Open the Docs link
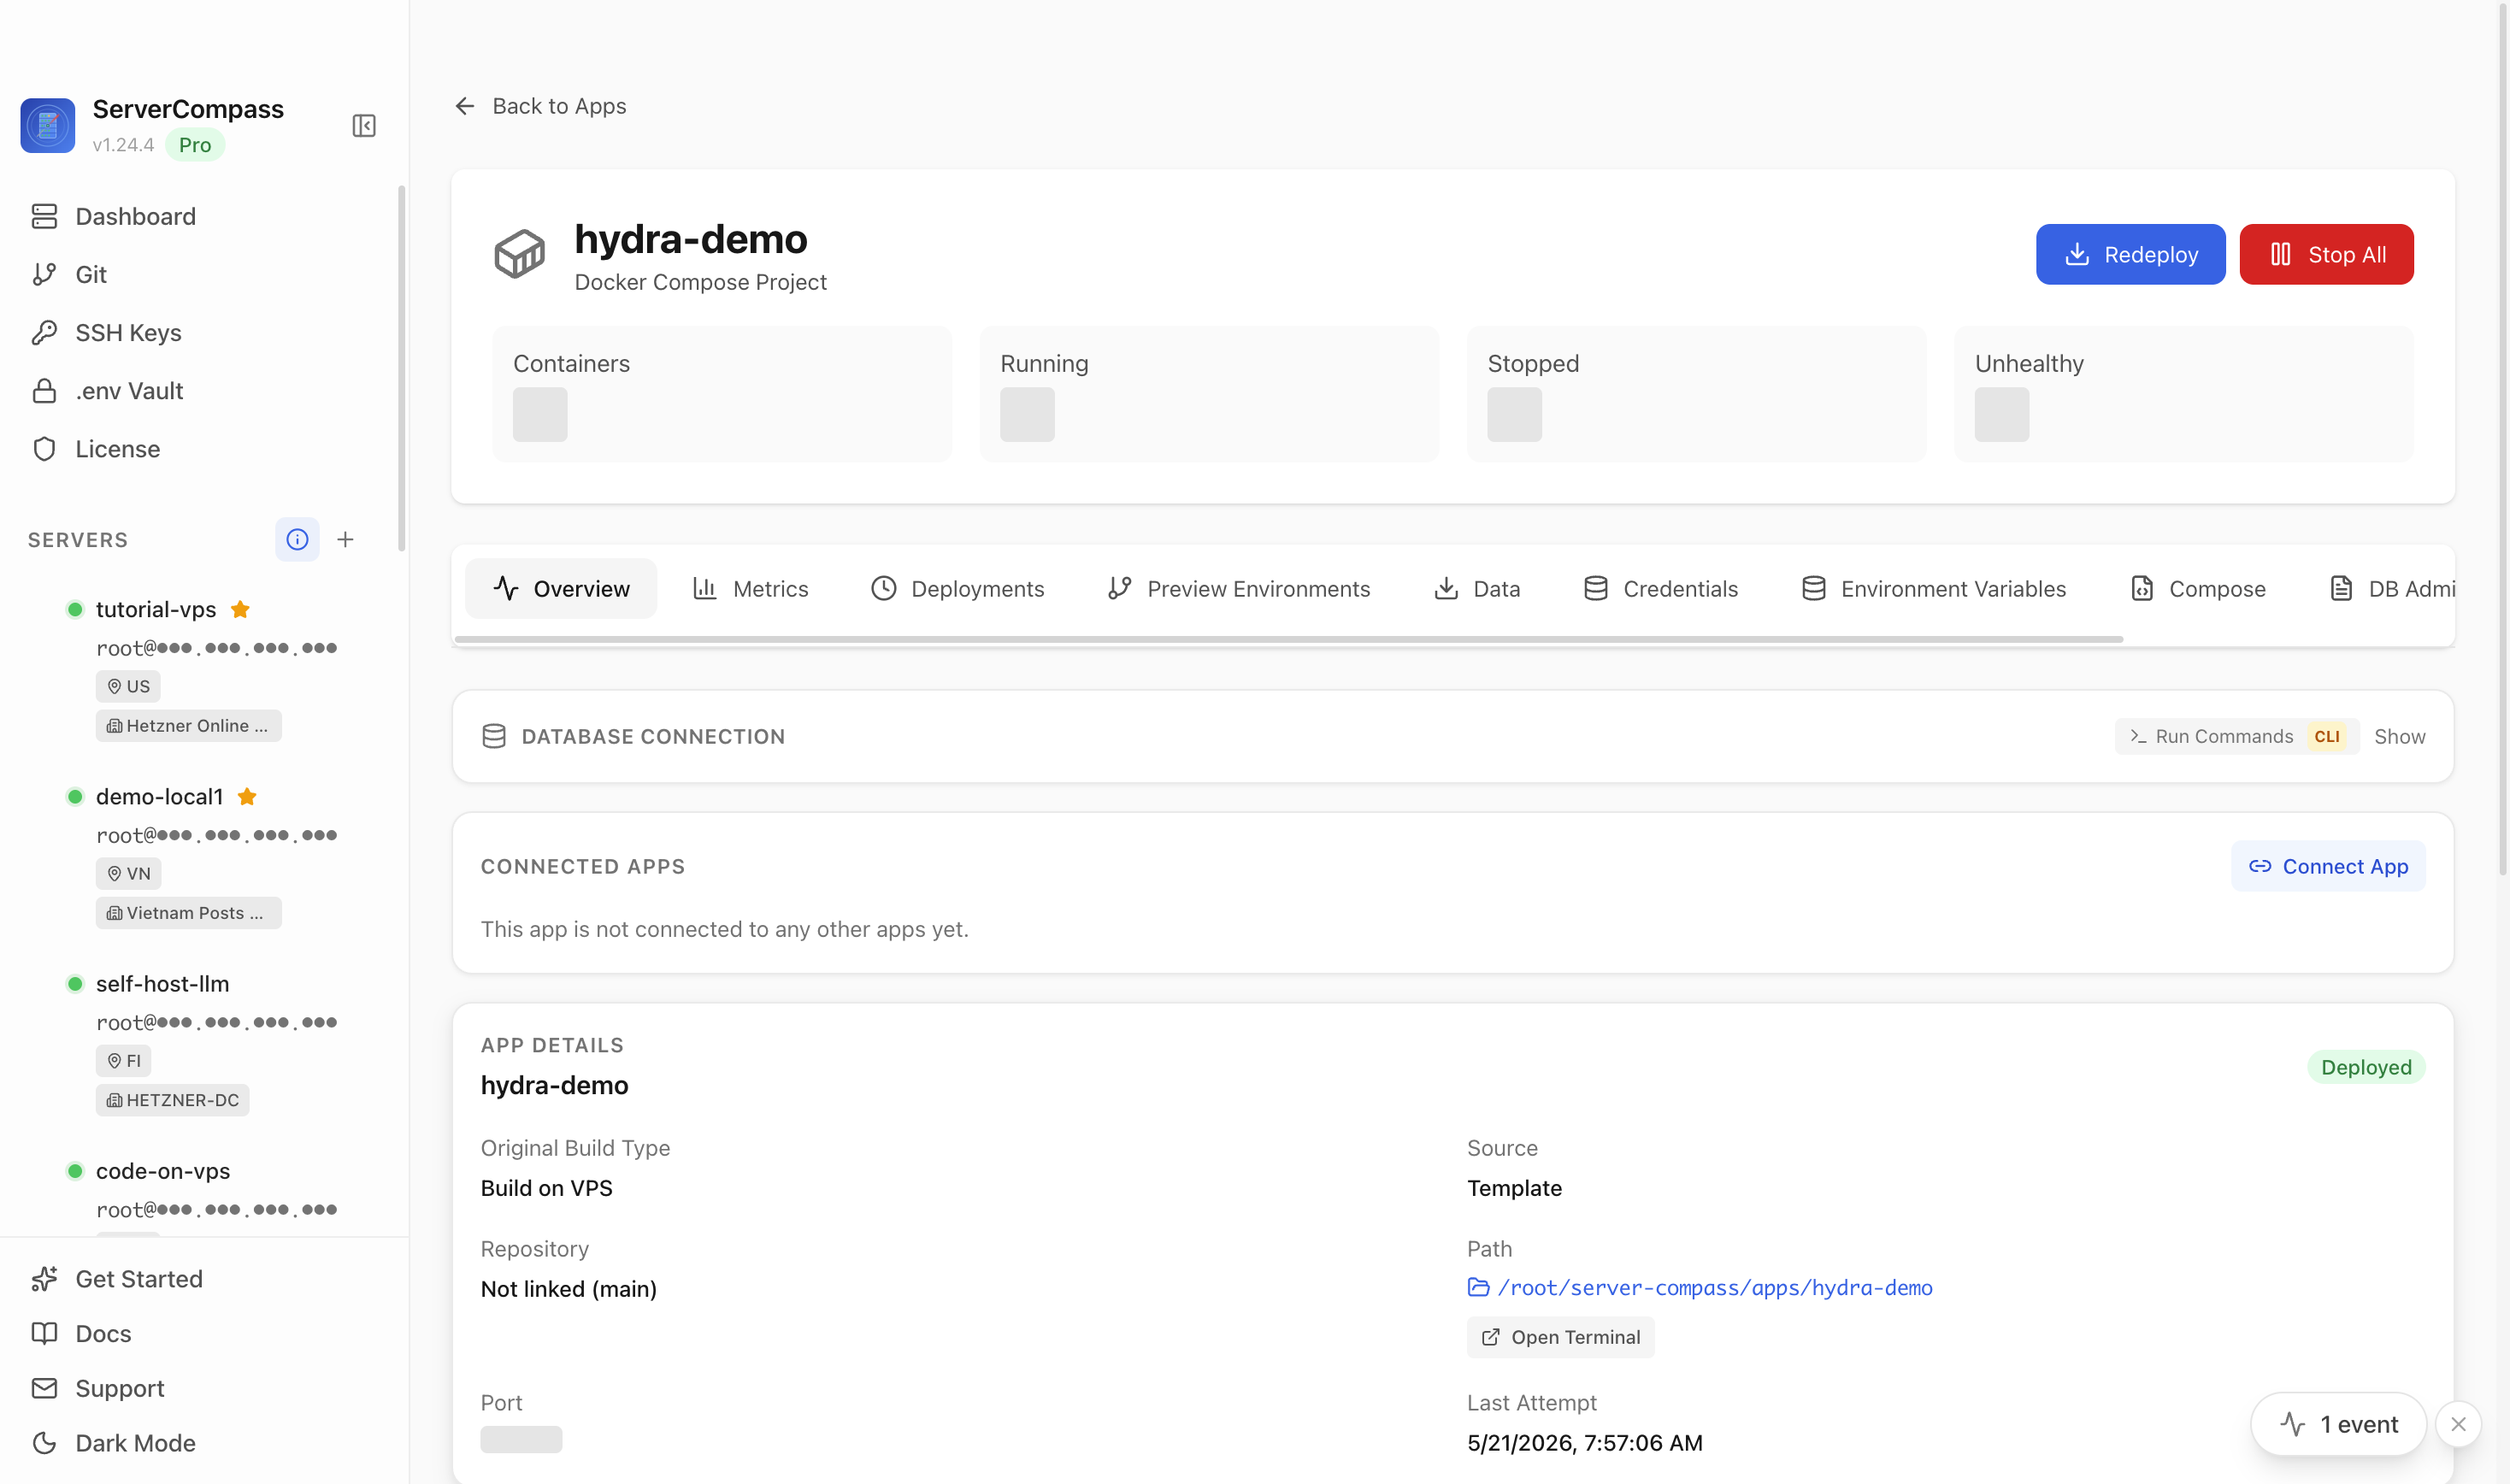The height and width of the screenshot is (1484, 2510). point(81,1333)
